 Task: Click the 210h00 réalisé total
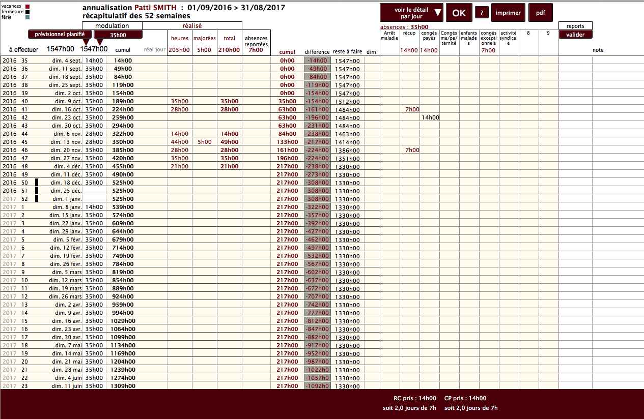[x=229, y=50]
